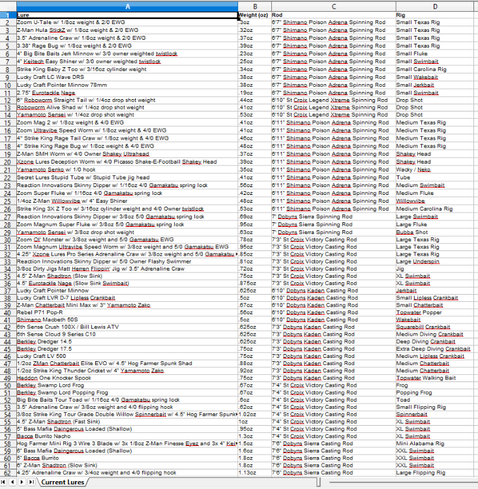The height and width of the screenshot is (489, 478).
Task: Select weight cell .19oz
Action: pyautogui.click(x=254, y=93)
